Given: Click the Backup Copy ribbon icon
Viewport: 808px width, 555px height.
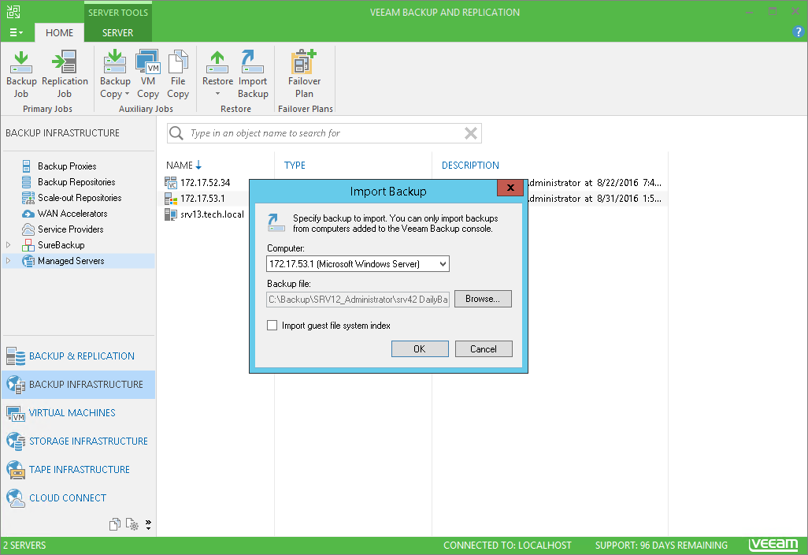Looking at the screenshot, I should 115,74.
